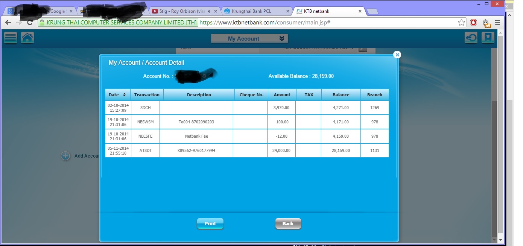Close the Krungthai Bank PCL tab

point(287,11)
